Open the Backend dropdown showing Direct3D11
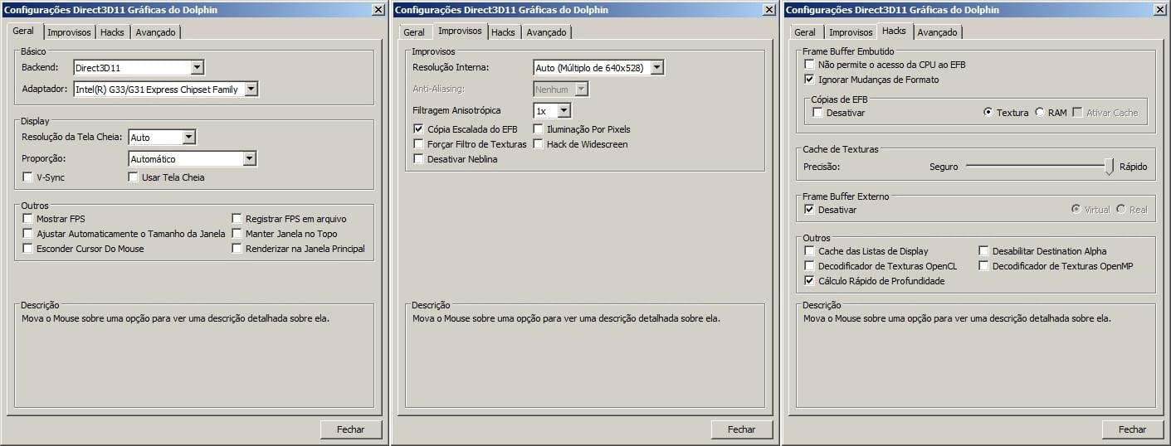This screenshot has height=446, width=1171. [x=139, y=67]
